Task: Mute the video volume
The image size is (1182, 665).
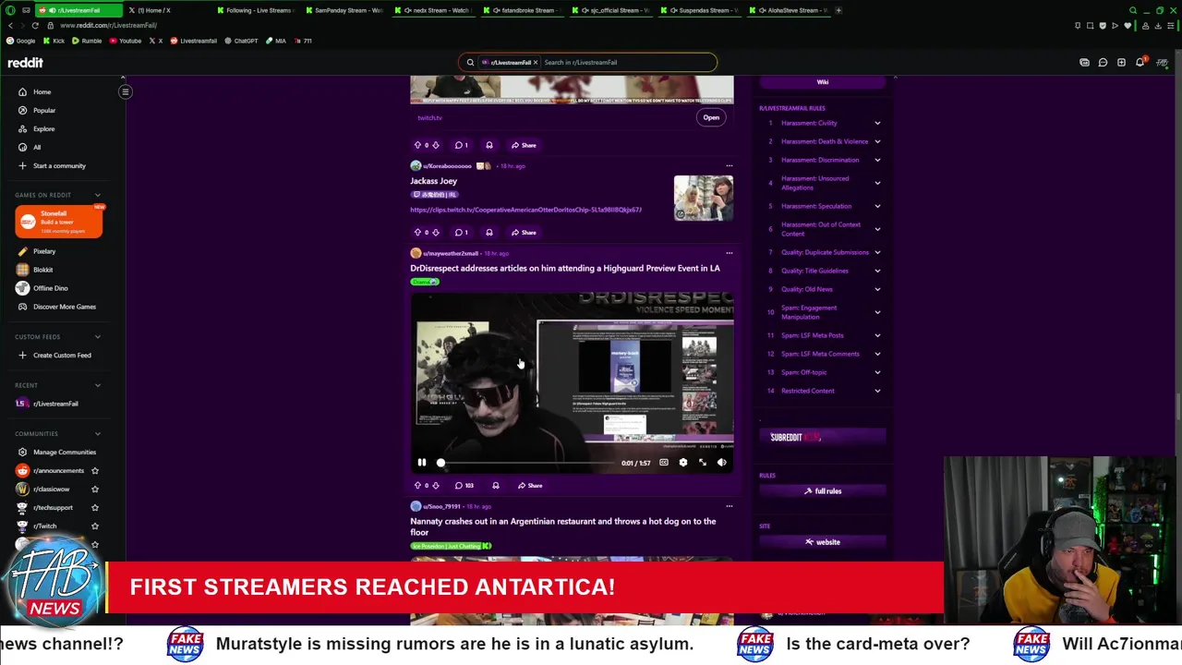Action: [x=721, y=463]
